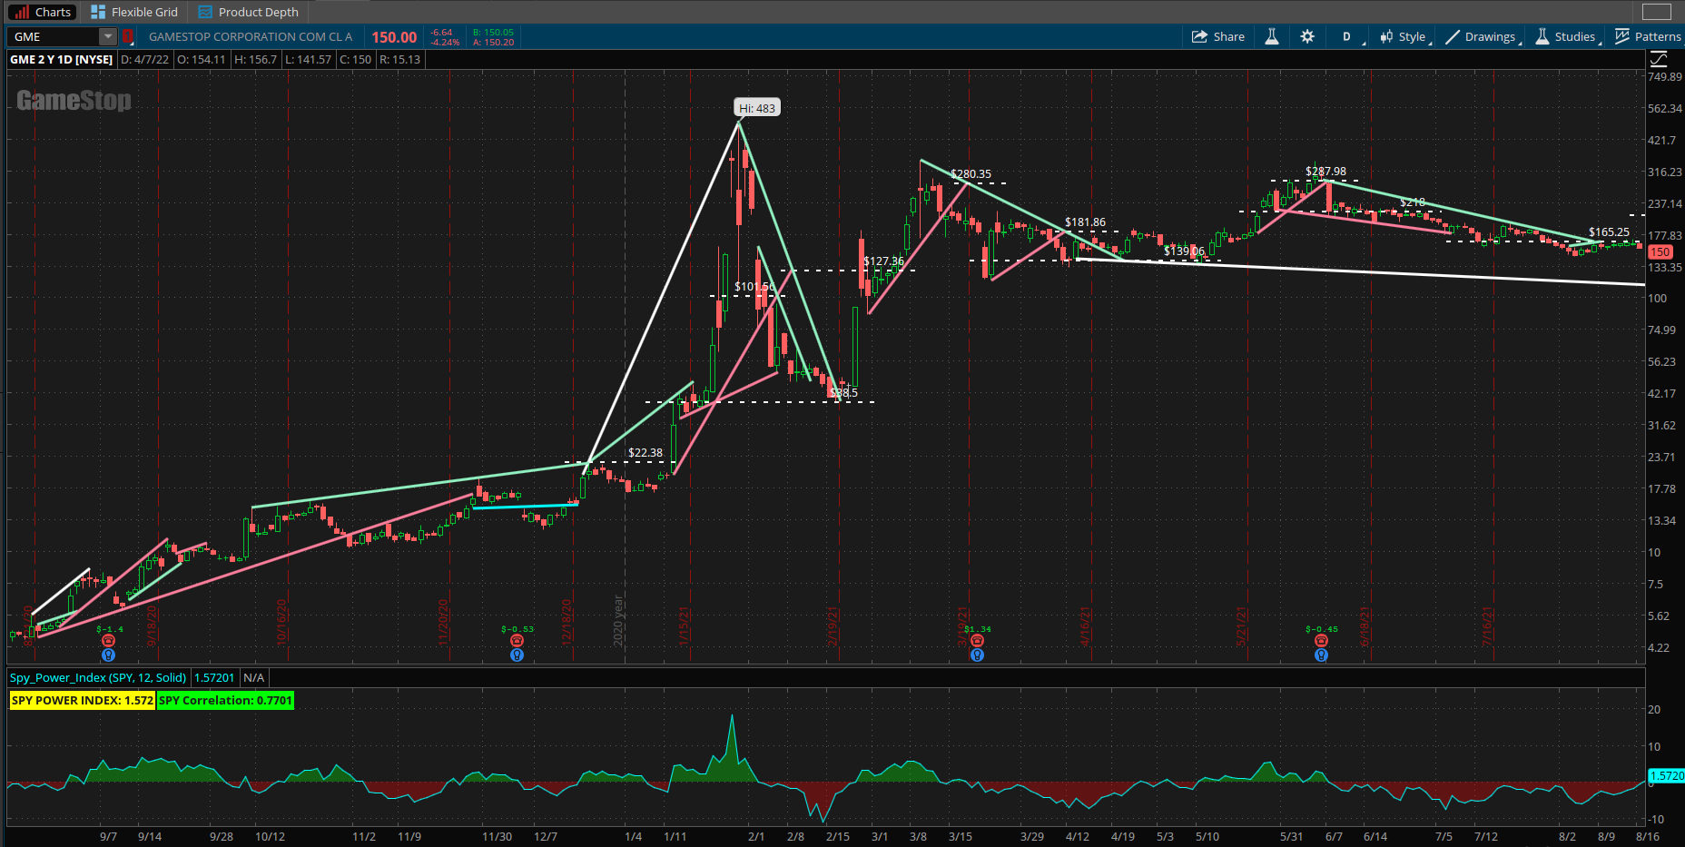Click the red phone icon near 6/7
The height and width of the screenshot is (847, 1685).
point(1321,641)
